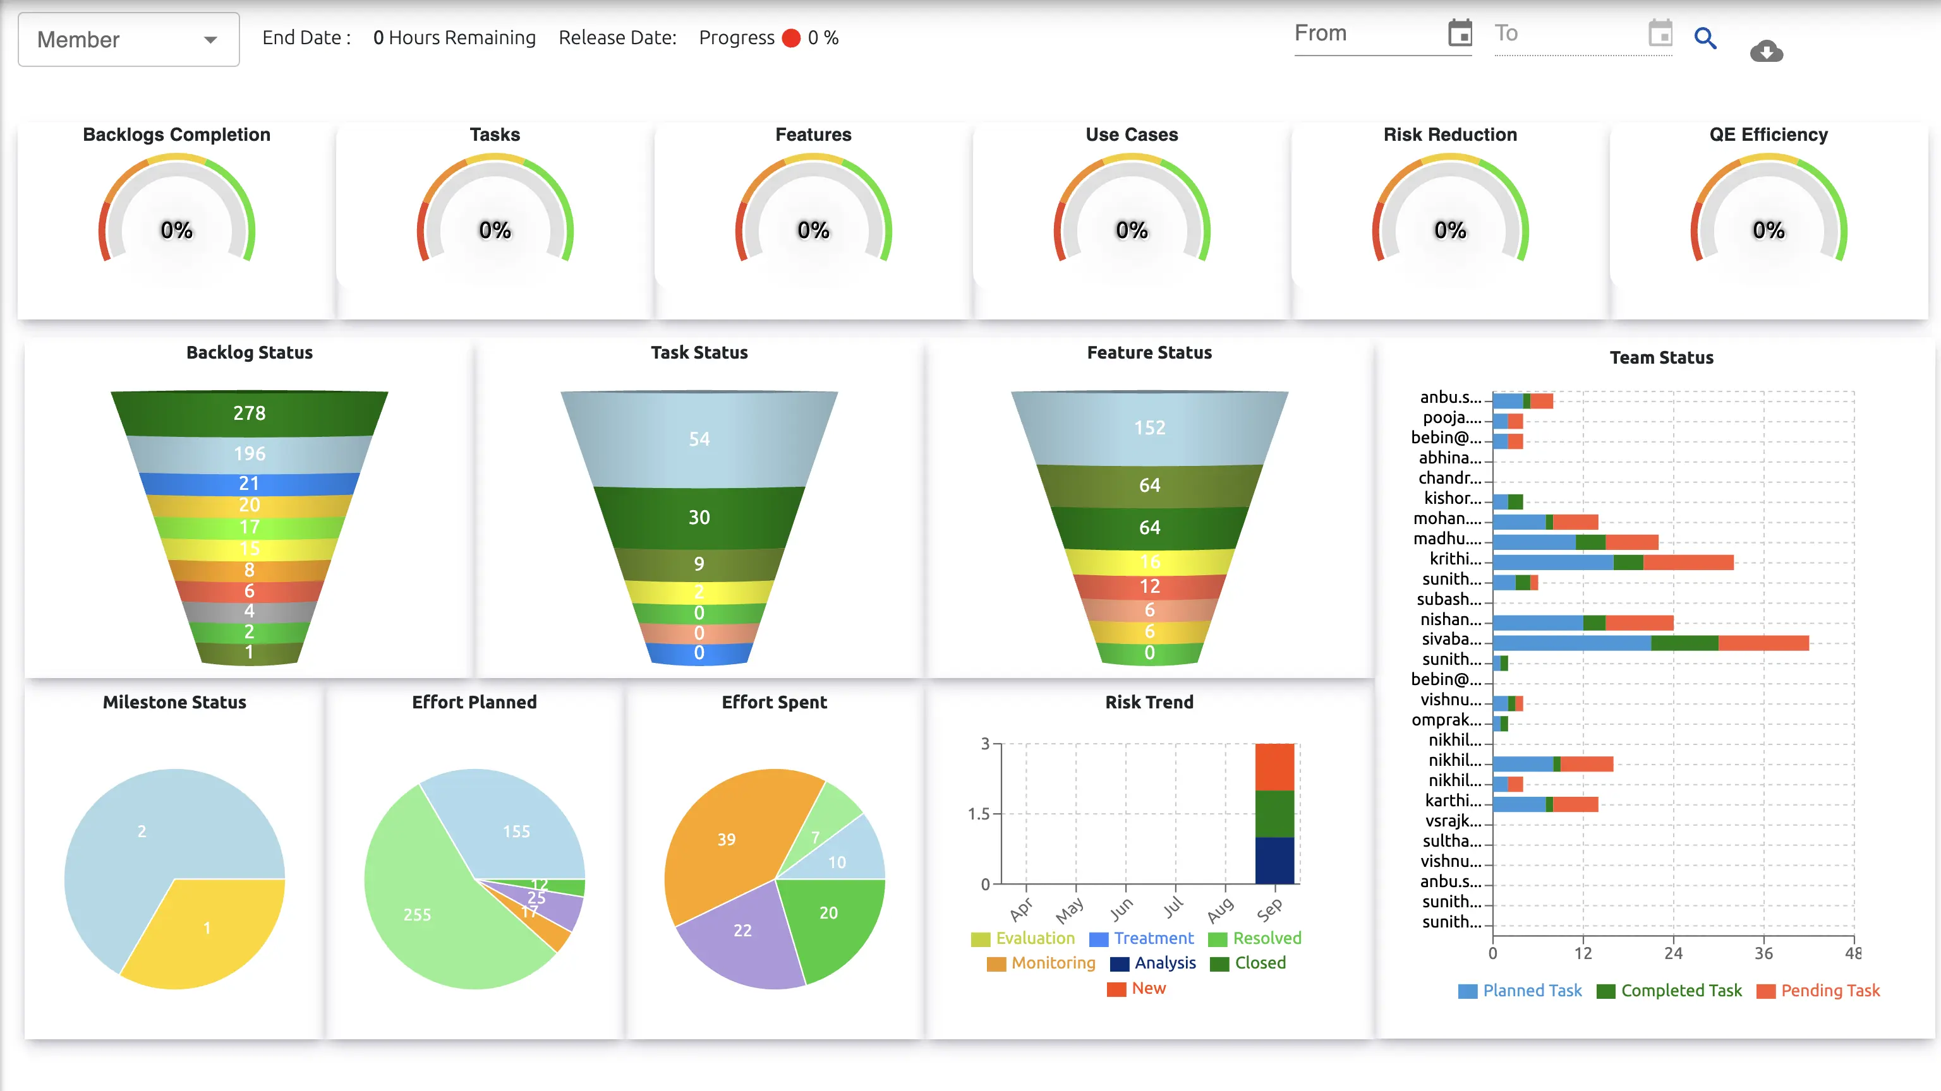
Task: Select the 196 segment in Backlog Status funnel
Action: point(250,453)
